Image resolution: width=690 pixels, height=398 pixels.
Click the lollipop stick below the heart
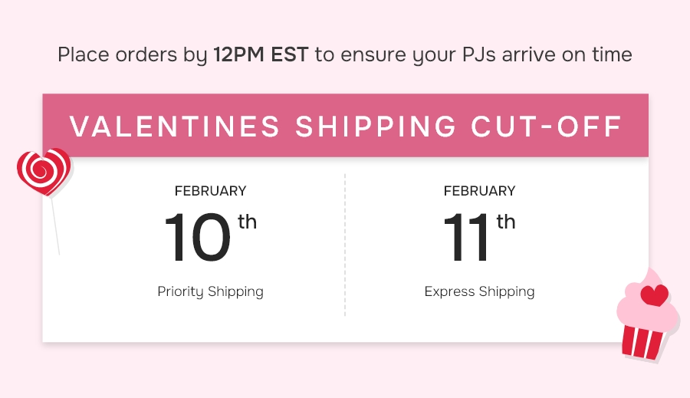point(55,226)
